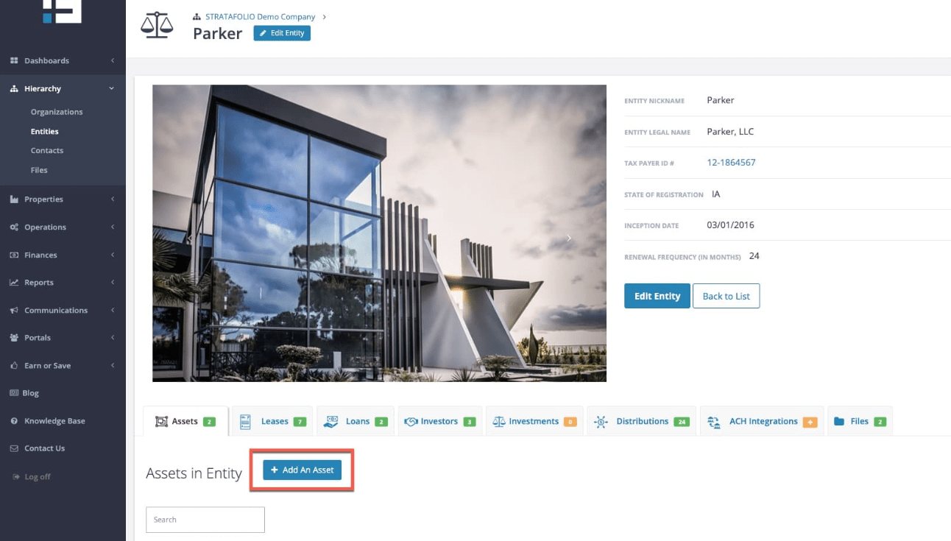Click the Contact Us envelope icon

coord(14,448)
